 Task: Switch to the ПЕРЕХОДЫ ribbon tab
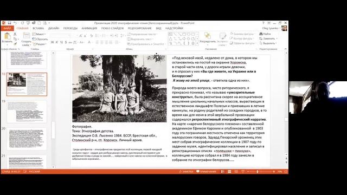[70, 28]
